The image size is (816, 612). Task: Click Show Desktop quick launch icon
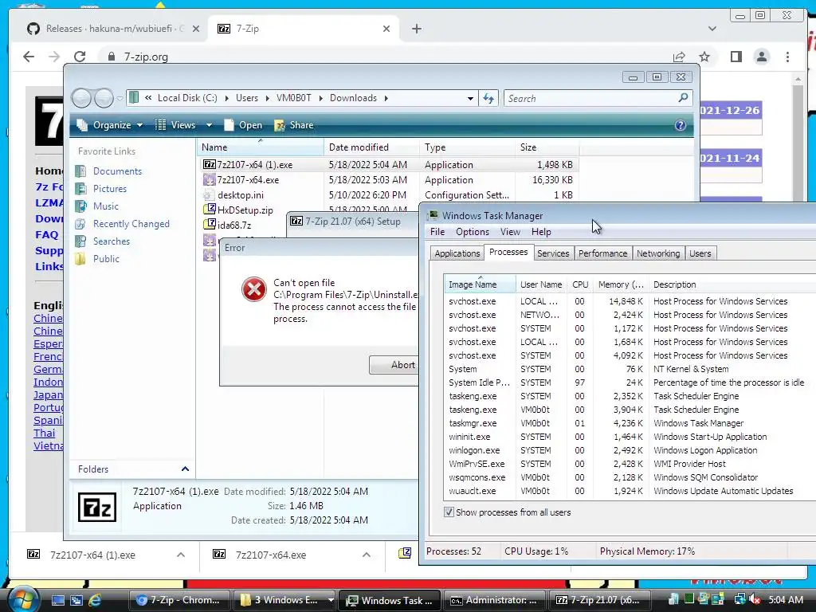pos(57,600)
